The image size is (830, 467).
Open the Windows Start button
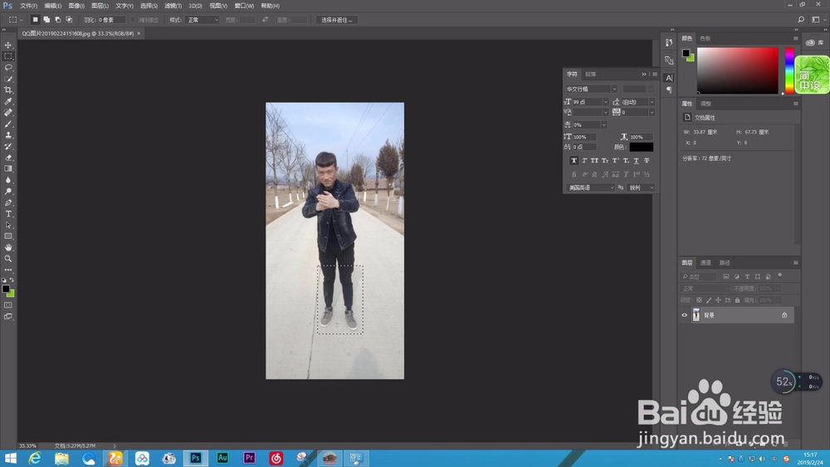point(10,458)
